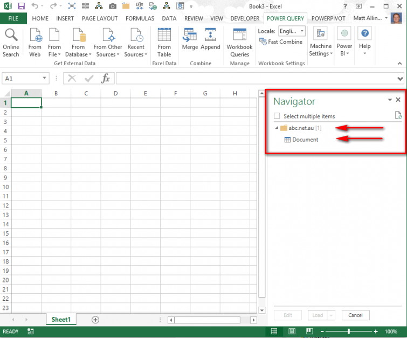407x338 pixels.
Task: Check Select multiple items checkbox
Action: [277, 116]
